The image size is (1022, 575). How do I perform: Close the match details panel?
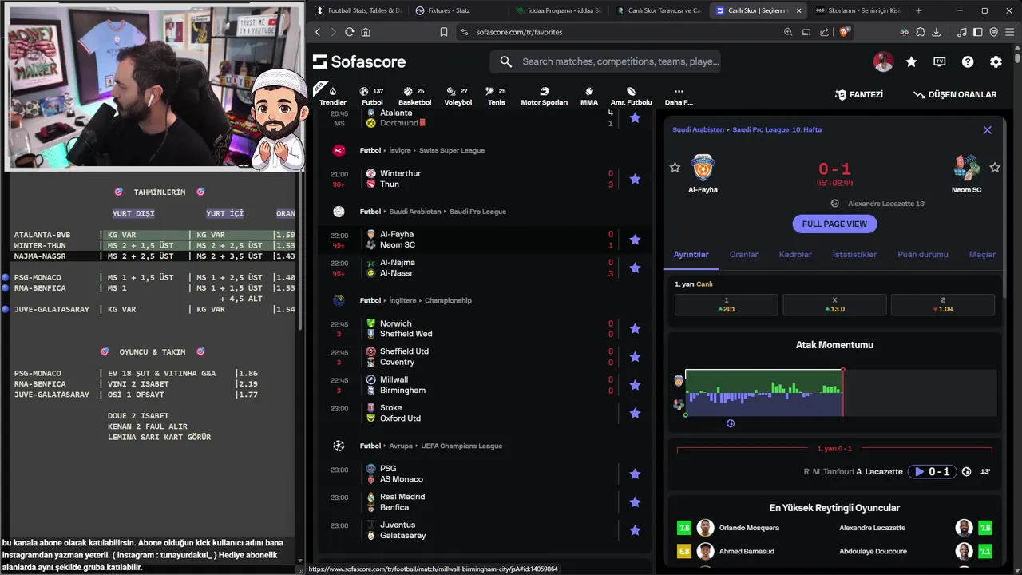(988, 130)
